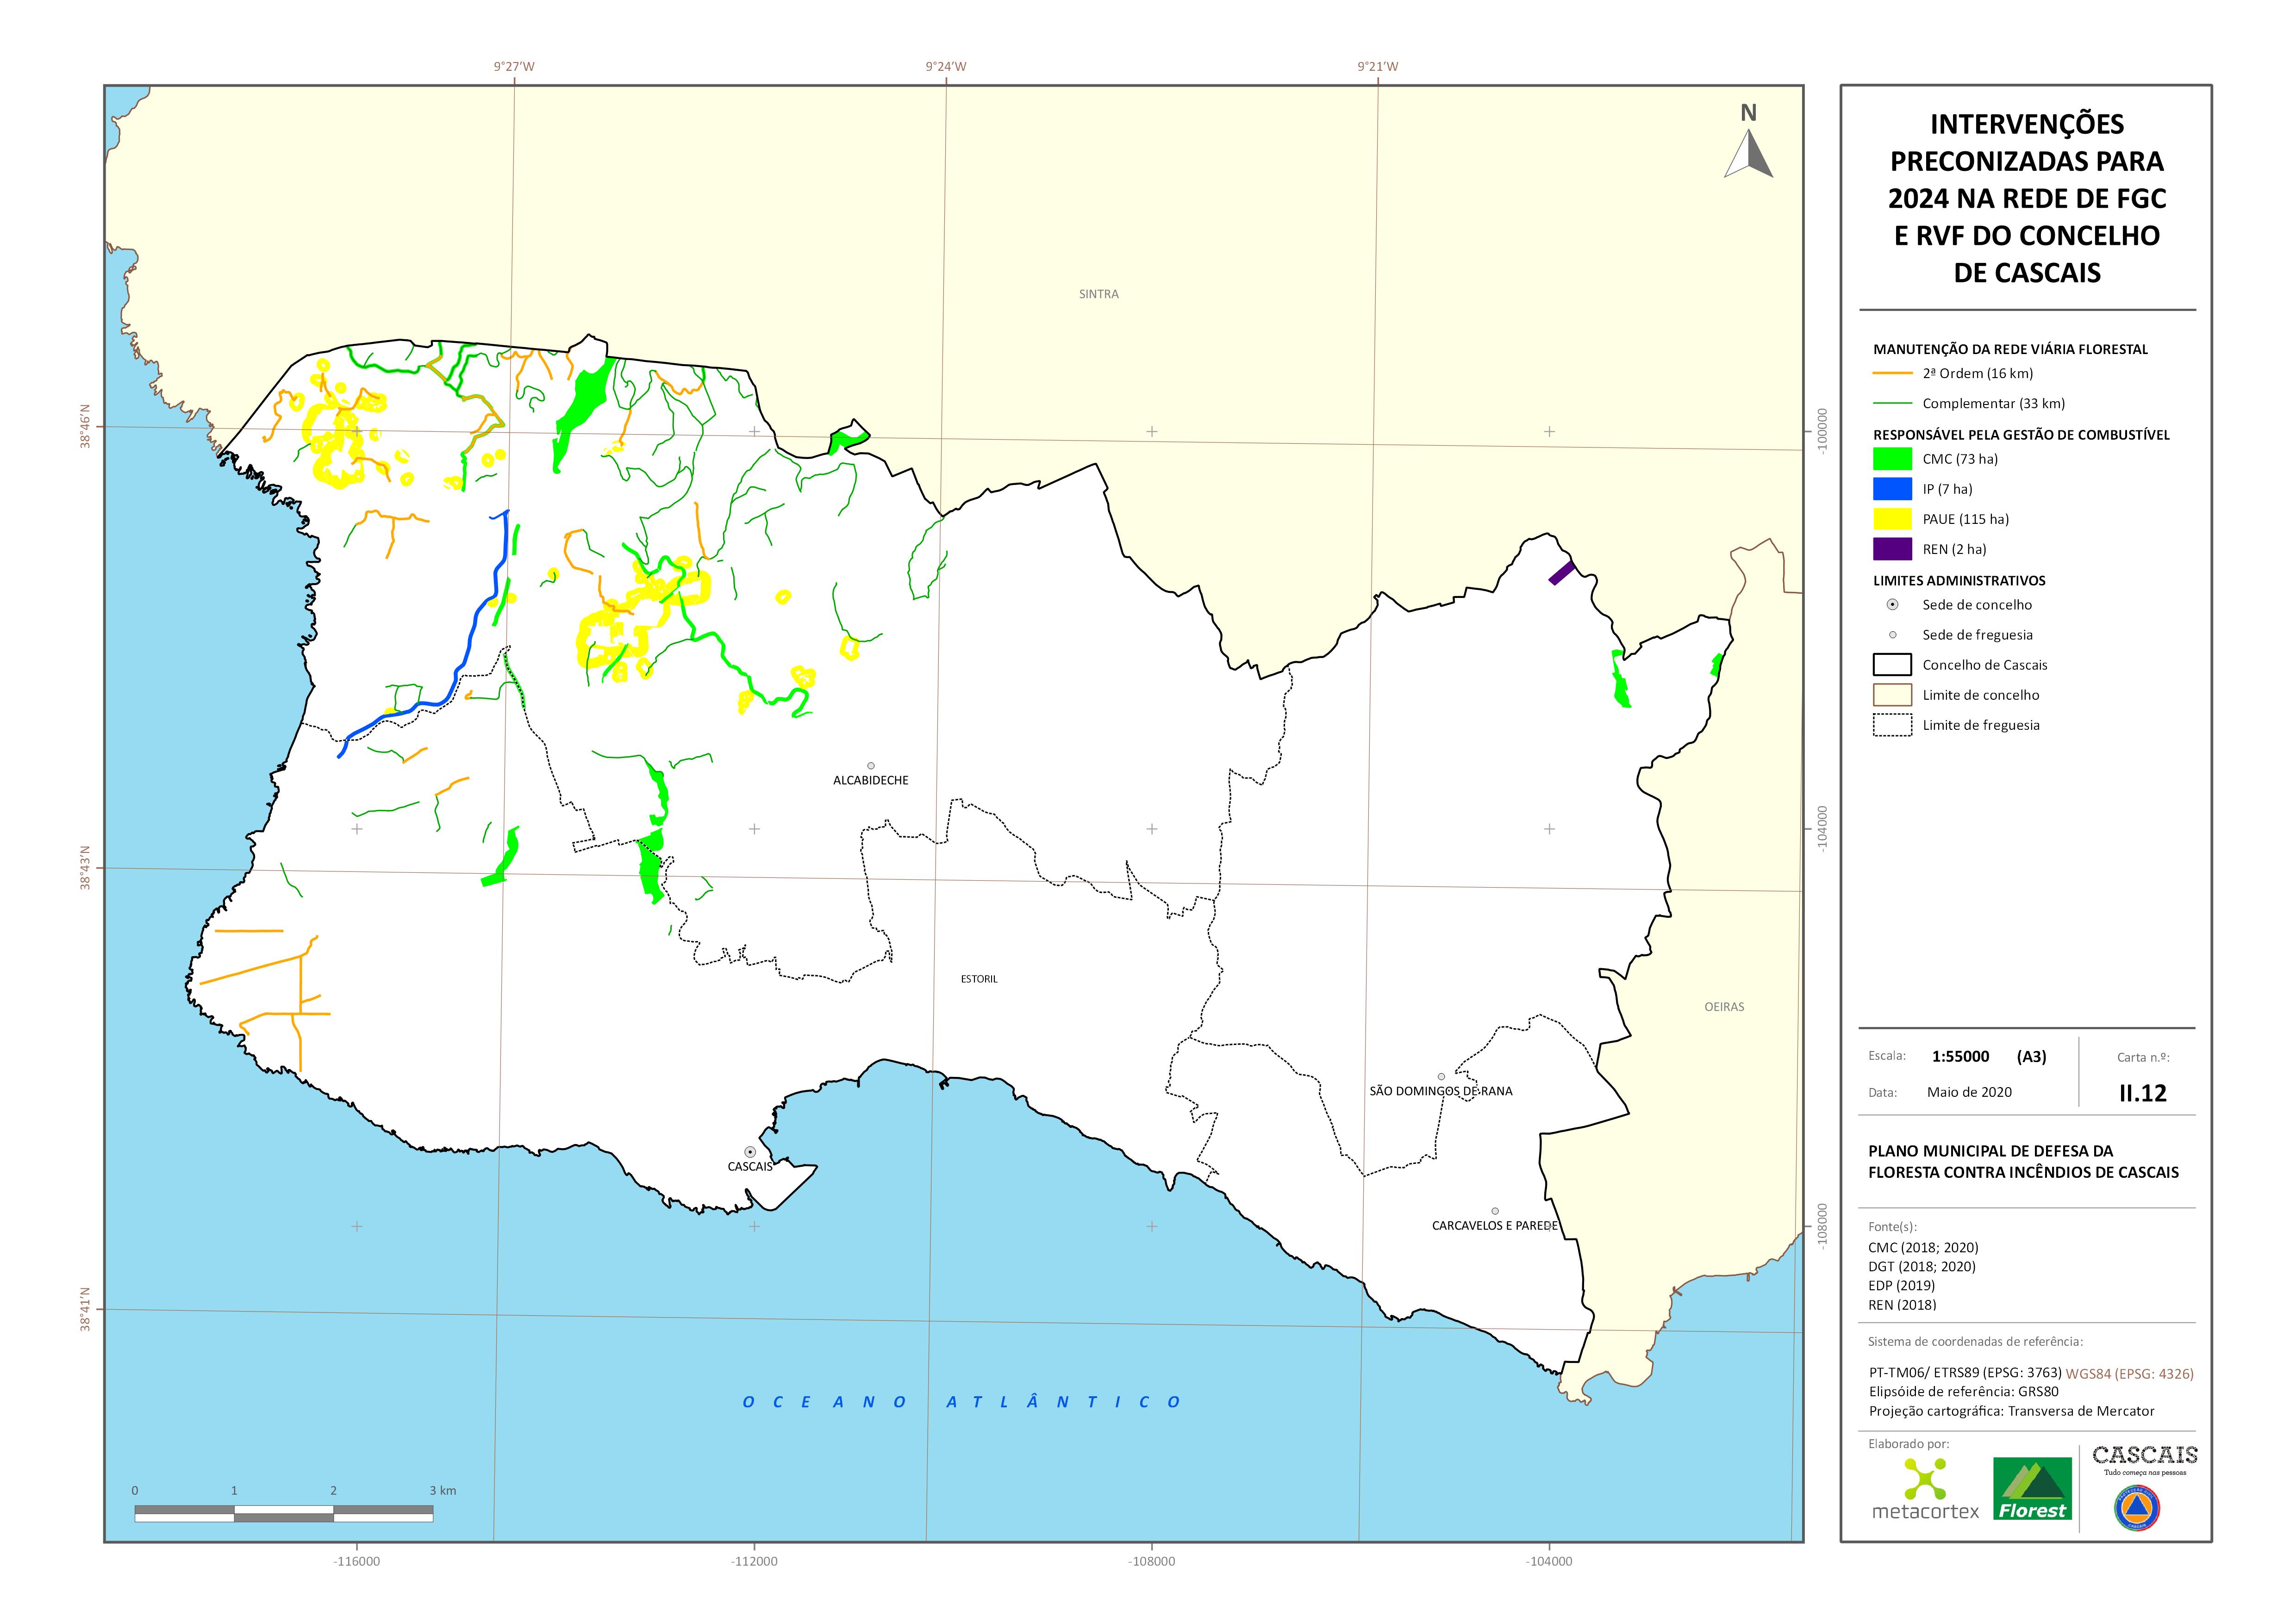Screen dimensions: 2296x1623
Task: Click the ESTORIL map label
Action: (979, 979)
